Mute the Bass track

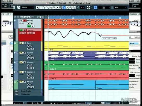point(21,43)
